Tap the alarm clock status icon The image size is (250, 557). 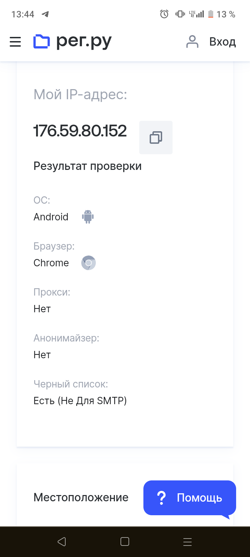click(x=164, y=14)
